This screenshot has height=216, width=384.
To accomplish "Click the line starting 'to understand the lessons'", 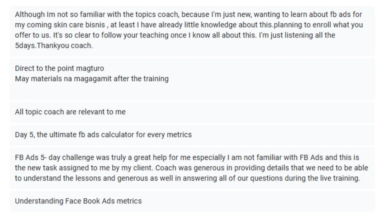I will click(x=188, y=178).
